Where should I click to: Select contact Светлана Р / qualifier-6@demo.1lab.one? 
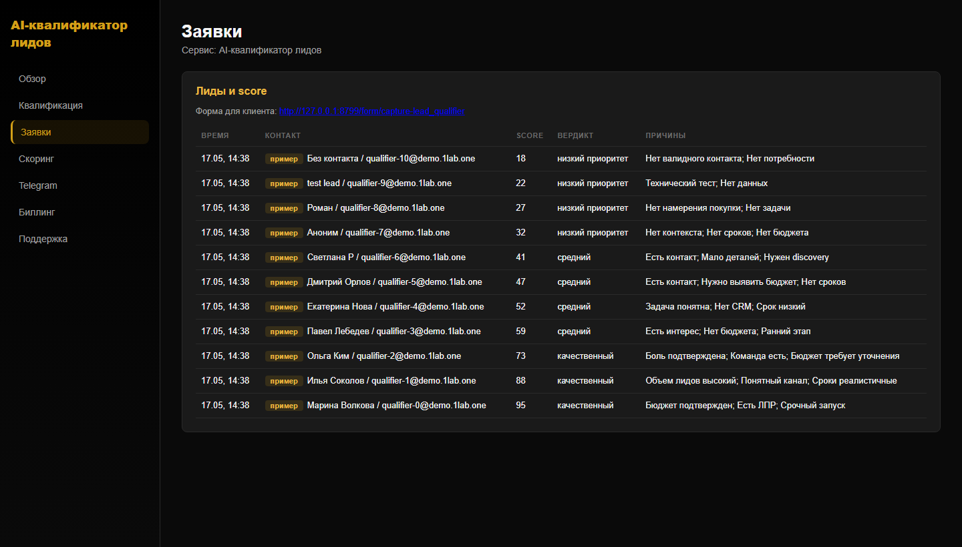[x=386, y=257]
